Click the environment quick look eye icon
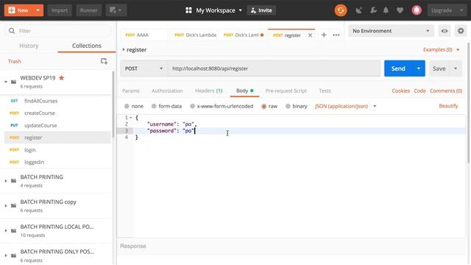 445,31
